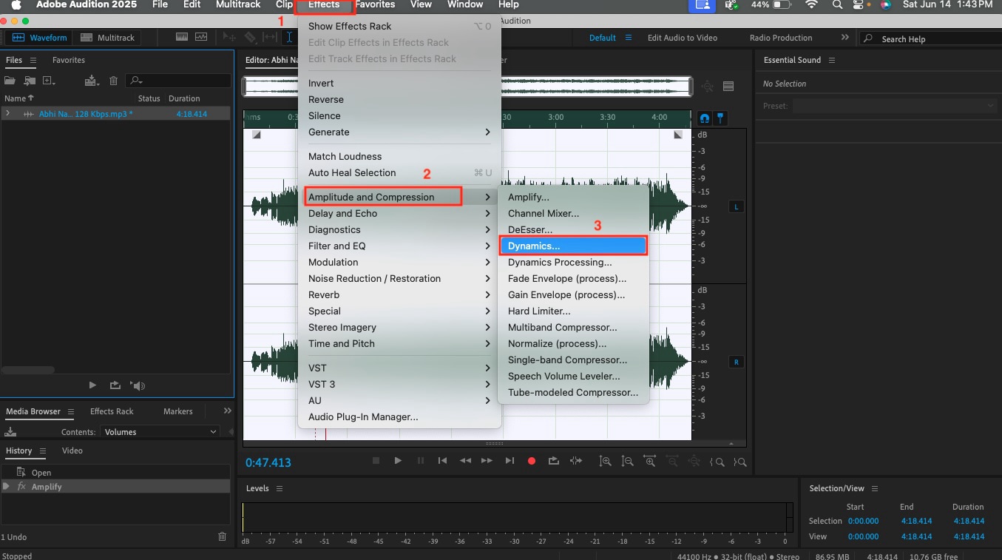The image size is (1002, 560).
Task: Click the Rewind transport button
Action: pos(465,460)
